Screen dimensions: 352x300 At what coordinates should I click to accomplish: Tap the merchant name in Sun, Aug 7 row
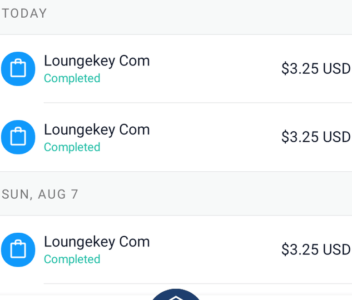97,241
